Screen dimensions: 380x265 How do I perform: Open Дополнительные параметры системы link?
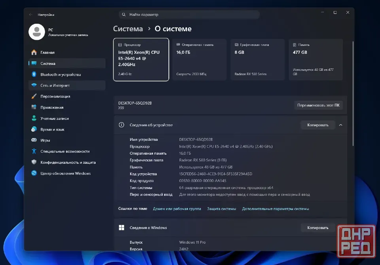[x=275, y=209]
